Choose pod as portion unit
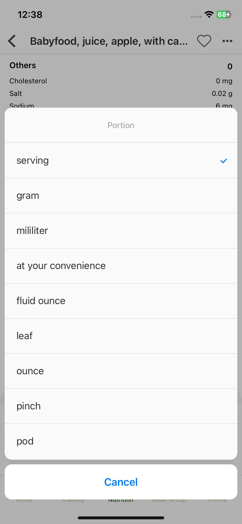Viewport: 242px width, 524px height. click(121, 441)
